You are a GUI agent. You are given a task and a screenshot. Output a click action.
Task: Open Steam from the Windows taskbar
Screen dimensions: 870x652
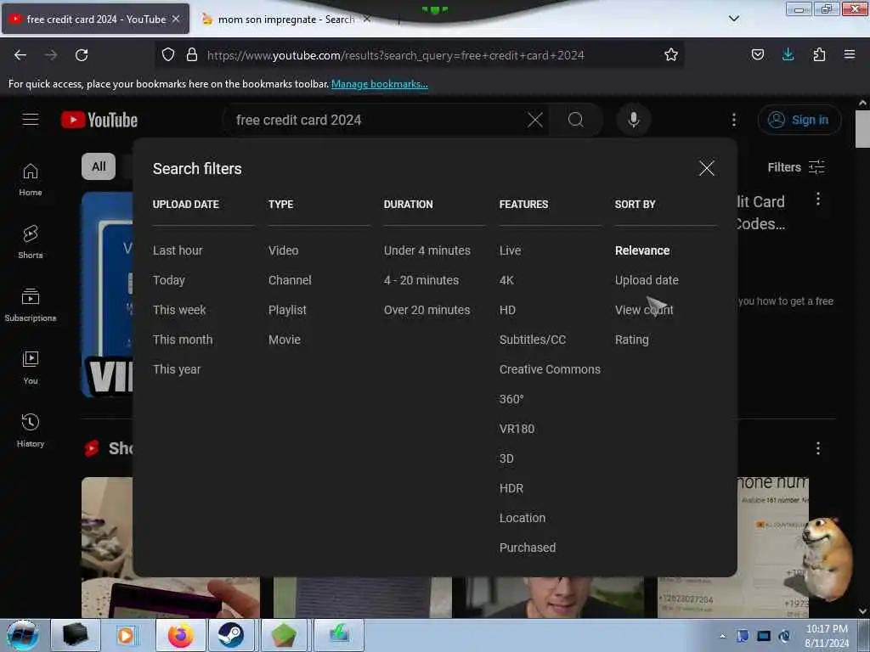point(230,635)
